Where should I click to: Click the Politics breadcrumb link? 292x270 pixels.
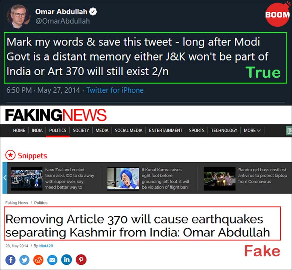[x=41, y=203]
